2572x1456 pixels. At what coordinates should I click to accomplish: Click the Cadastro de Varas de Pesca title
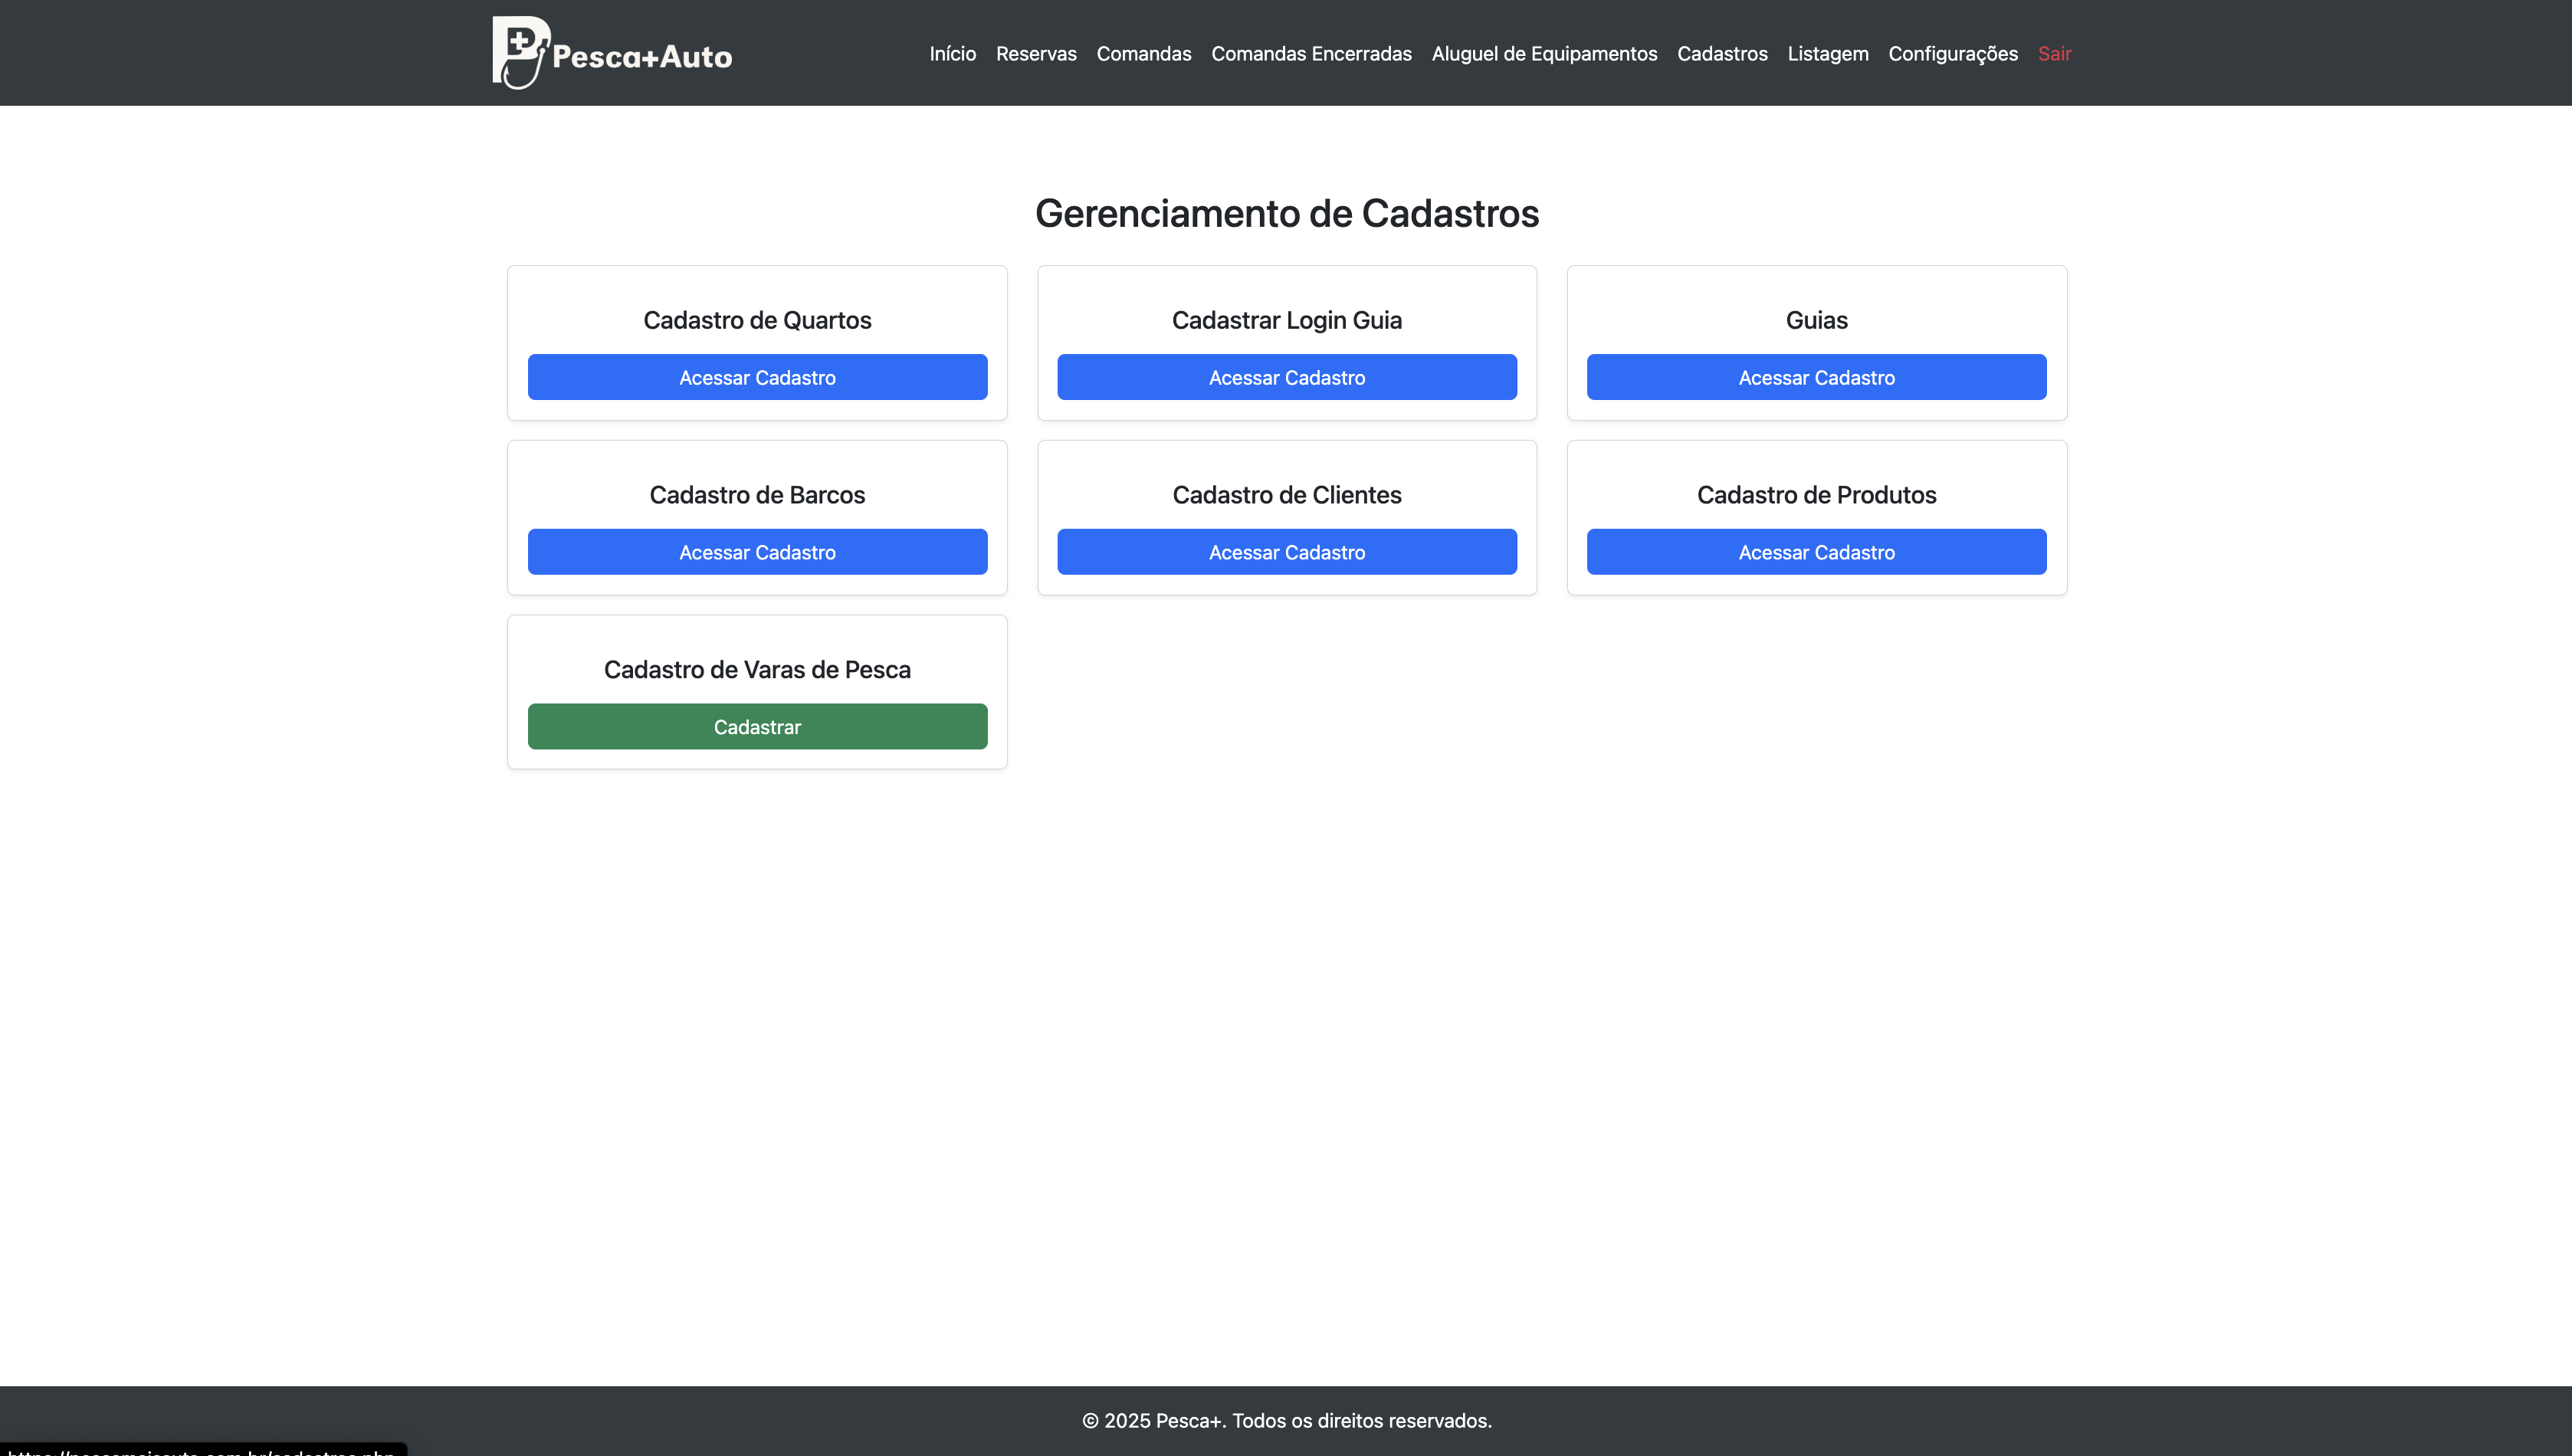click(757, 669)
